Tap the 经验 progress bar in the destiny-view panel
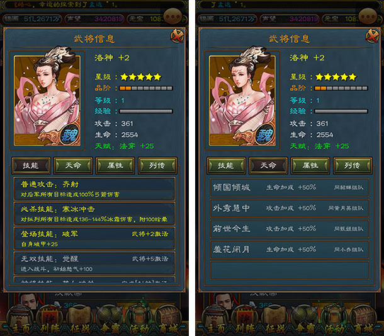Image resolution: width=384 pixels, height=336 pixels. 341,112
